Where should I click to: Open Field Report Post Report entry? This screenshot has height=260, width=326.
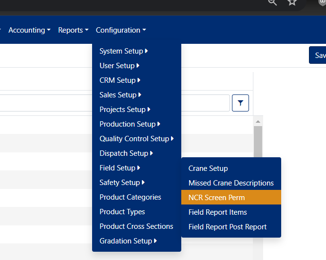231,227
